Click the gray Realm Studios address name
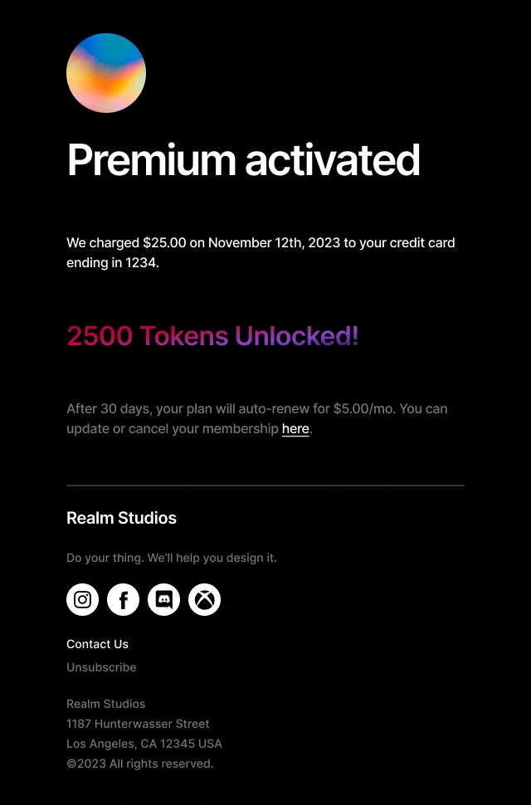This screenshot has width=531, height=805. (106, 704)
